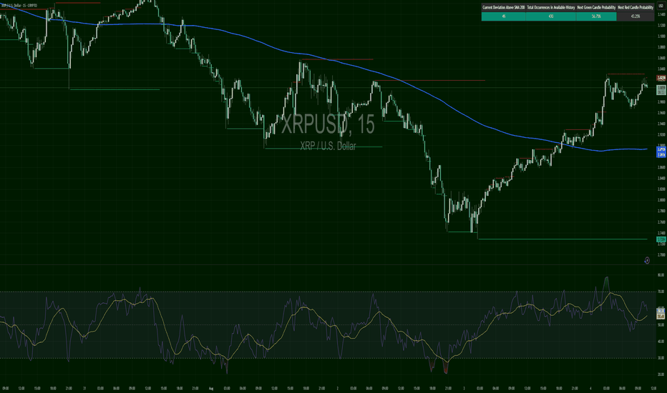Click the 40.00 level on RSI scale
The height and width of the screenshot is (393, 667).
661,341
